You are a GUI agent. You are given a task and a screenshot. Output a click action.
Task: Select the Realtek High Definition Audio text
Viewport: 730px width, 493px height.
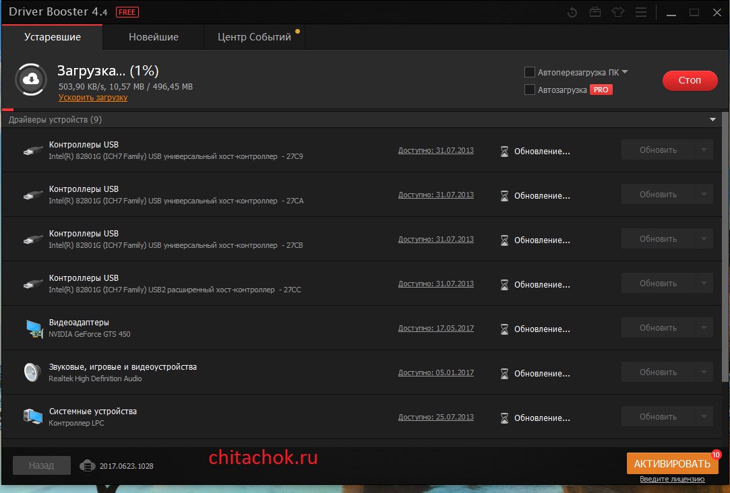point(96,379)
